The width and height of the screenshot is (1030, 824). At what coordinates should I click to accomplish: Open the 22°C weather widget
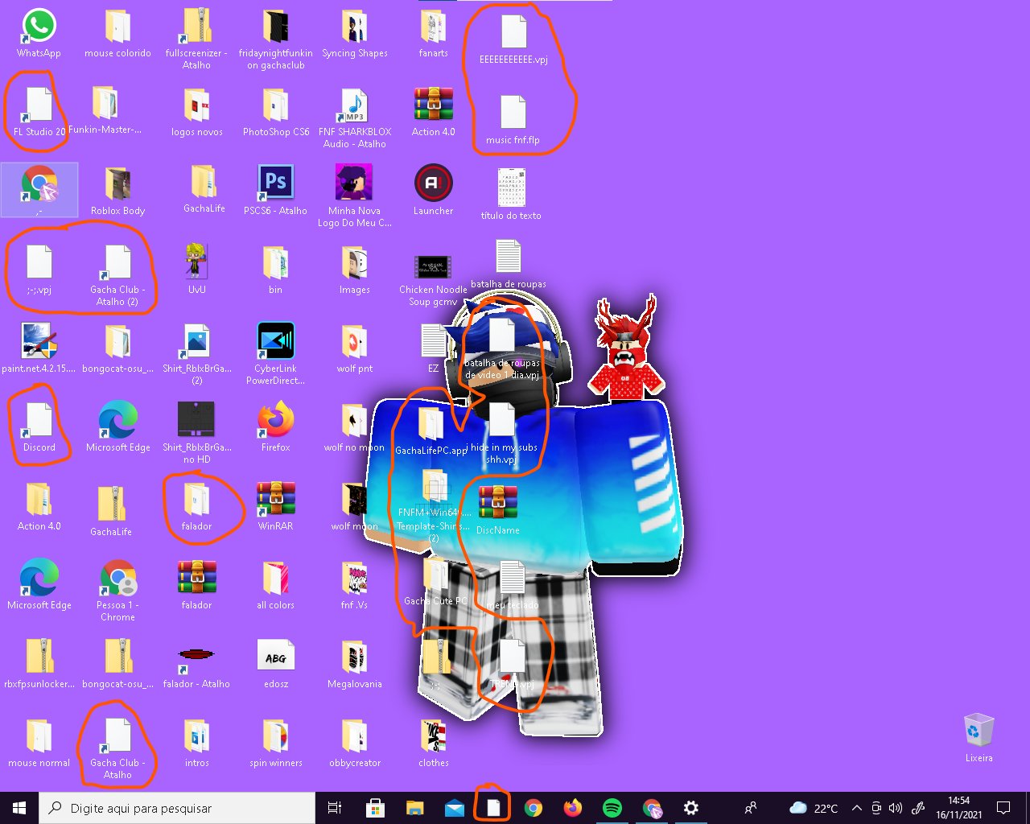click(x=814, y=808)
